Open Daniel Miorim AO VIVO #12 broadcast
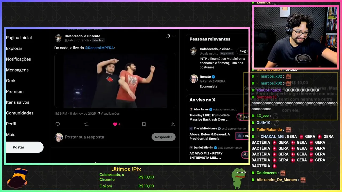 [206, 155]
